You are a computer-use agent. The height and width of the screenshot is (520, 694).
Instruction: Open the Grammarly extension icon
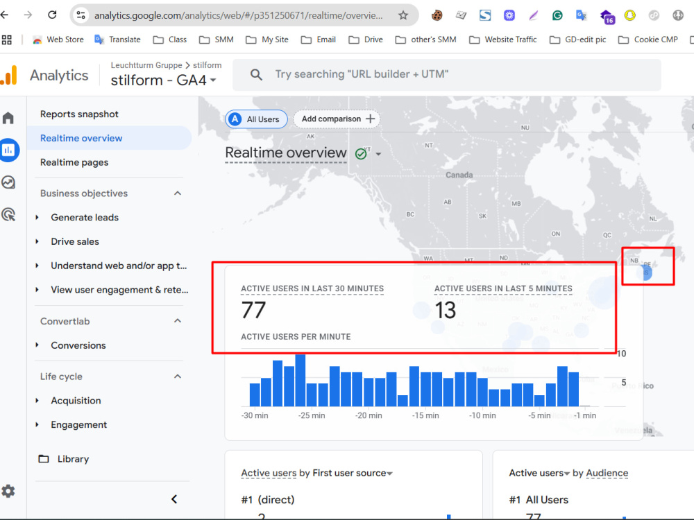click(557, 15)
